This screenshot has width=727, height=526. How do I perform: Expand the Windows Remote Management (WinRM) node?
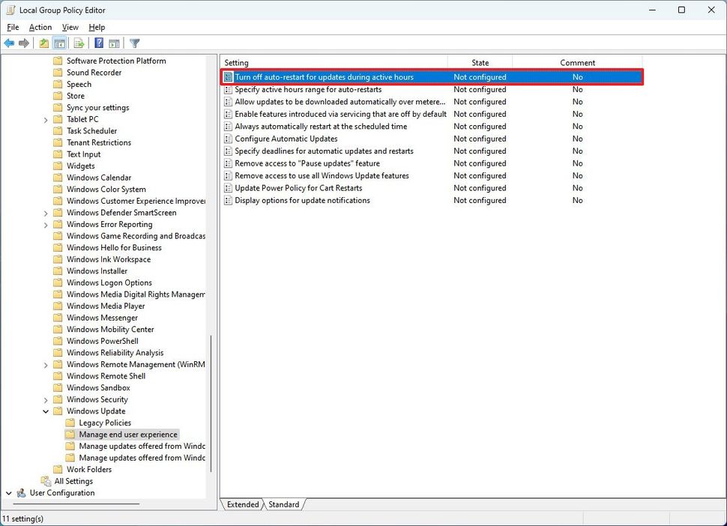tap(45, 364)
